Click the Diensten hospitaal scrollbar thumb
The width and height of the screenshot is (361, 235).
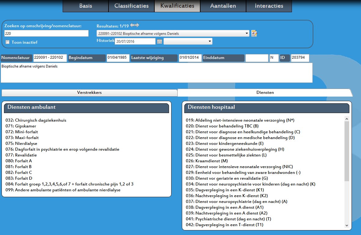[x=347, y=151]
